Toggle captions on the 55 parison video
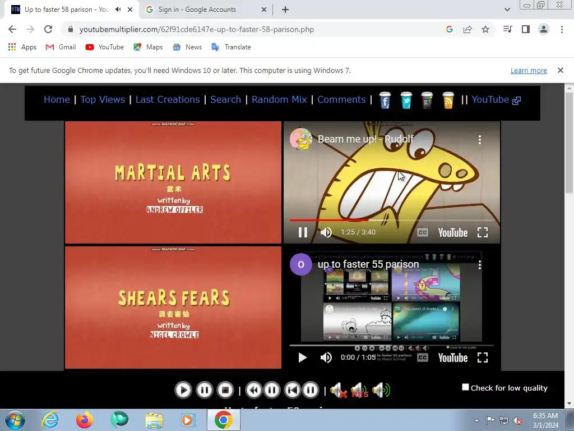Viewport: 574px width, 431px height. coord(423,357)
